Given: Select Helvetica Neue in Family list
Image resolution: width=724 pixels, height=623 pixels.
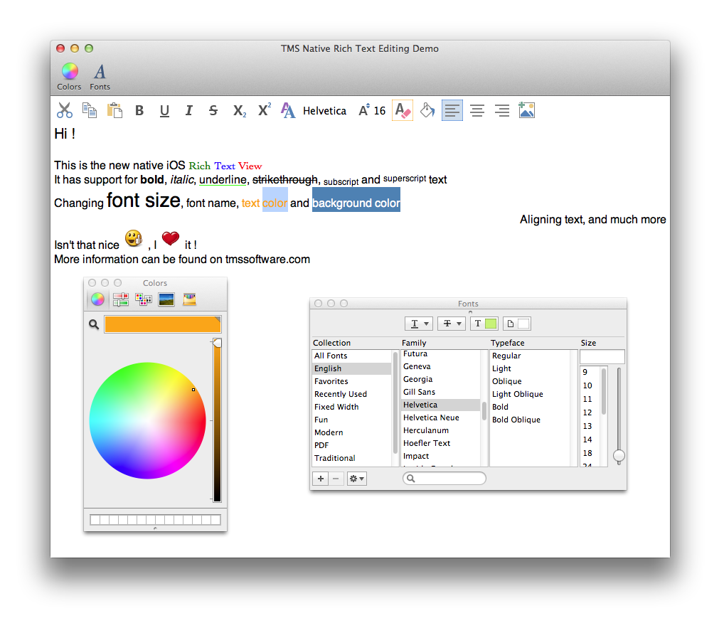Looking at the screenshot, I should pyautogui.click(x=431, y=417).
